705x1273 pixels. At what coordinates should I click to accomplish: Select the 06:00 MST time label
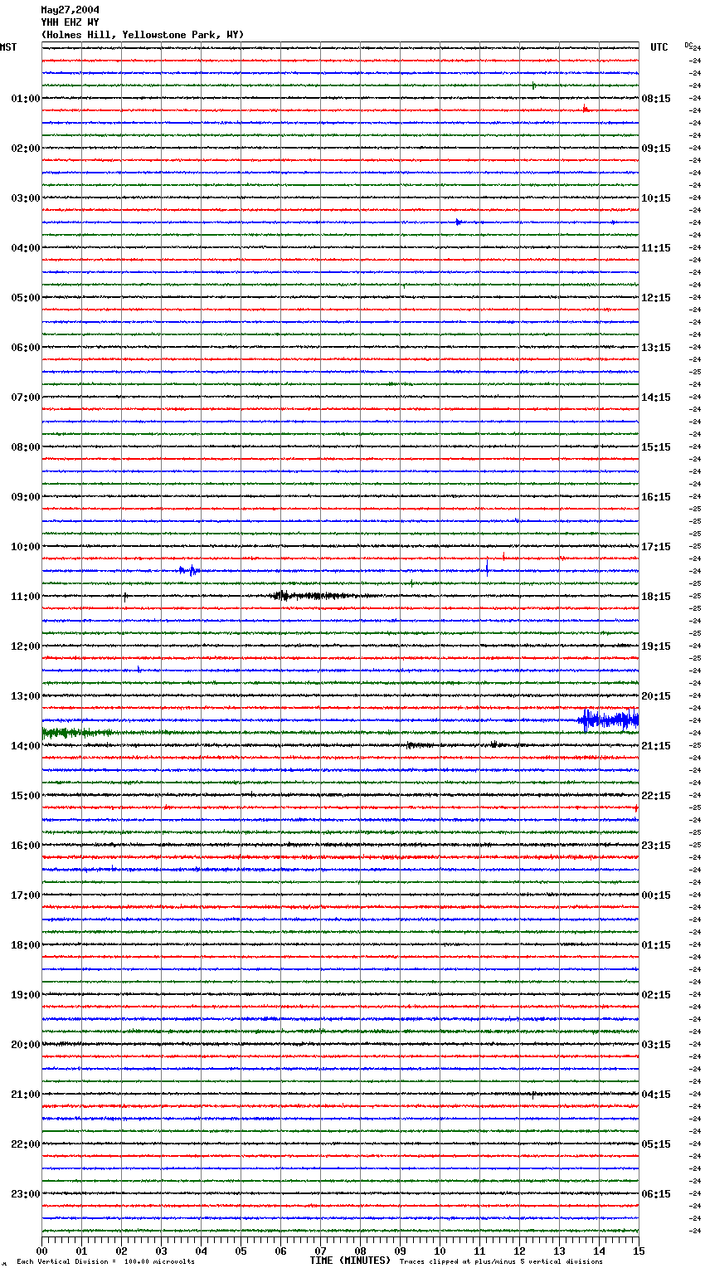(x=26, y=348)
